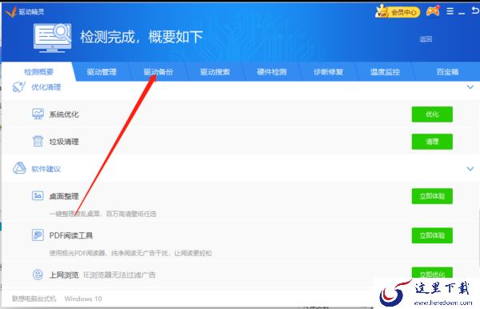This screenshot has height=309, width=480.
Task: Click the 系统优化 monitor icon
Action: point(38,114)
